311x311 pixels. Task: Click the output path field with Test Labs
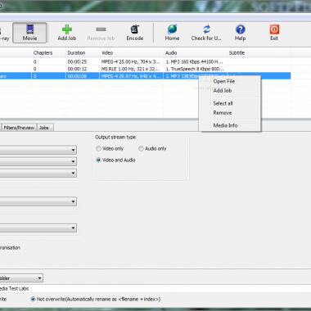(x=155, y=288)
